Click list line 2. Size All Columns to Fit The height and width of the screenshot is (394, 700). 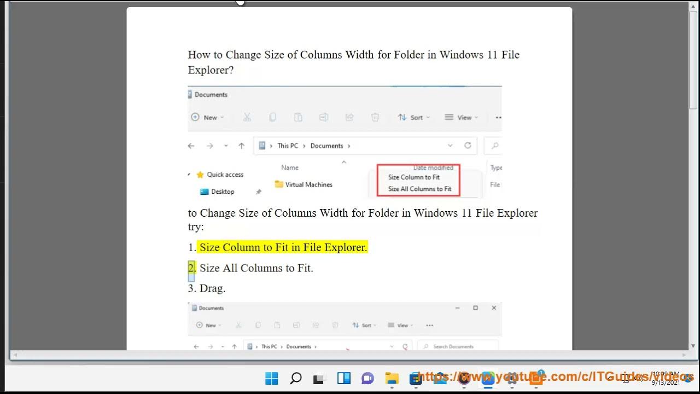tap(250, 268)
